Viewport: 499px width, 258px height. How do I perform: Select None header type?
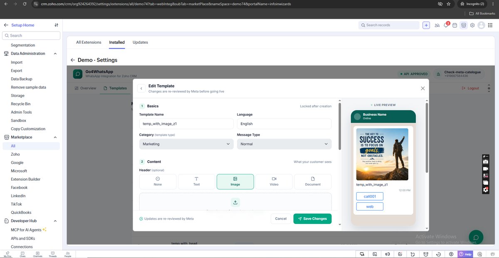coord(158,181)
